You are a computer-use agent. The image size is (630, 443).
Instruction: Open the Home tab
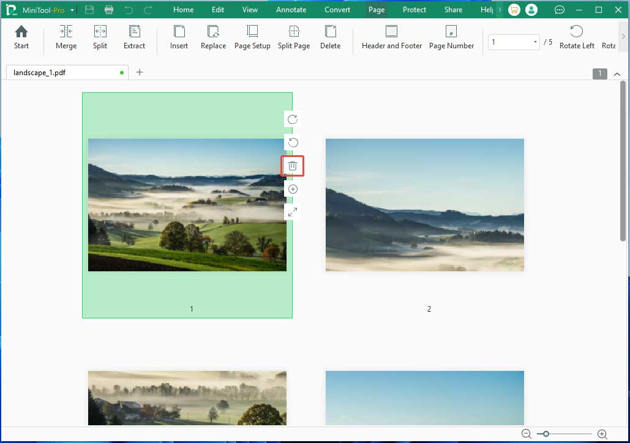183,10
